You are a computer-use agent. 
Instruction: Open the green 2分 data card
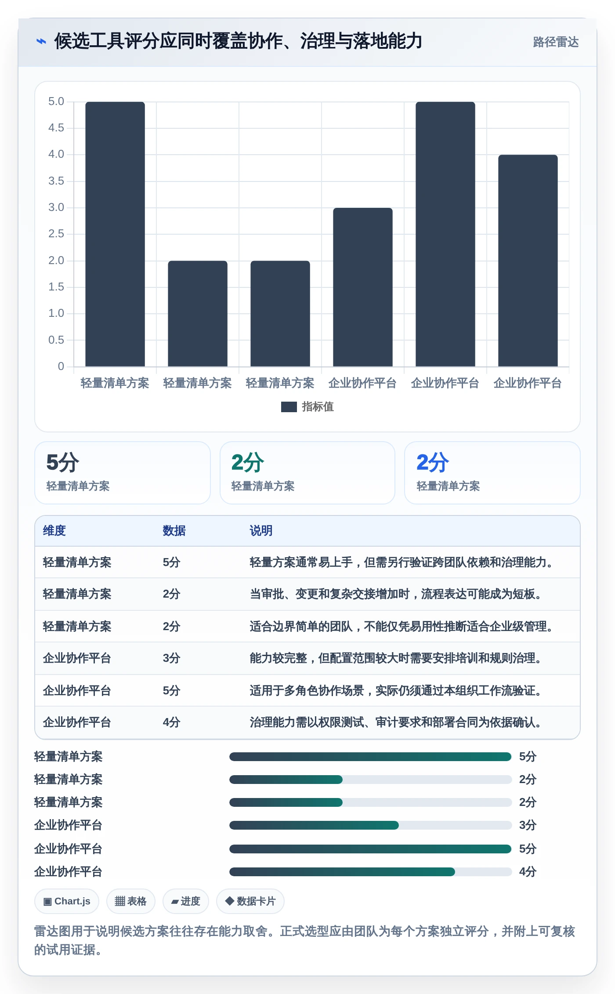[307, 473]
